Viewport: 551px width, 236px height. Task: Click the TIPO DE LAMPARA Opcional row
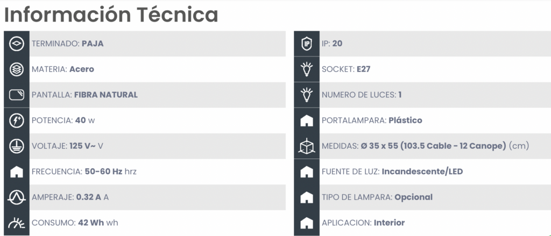point(422,197)
